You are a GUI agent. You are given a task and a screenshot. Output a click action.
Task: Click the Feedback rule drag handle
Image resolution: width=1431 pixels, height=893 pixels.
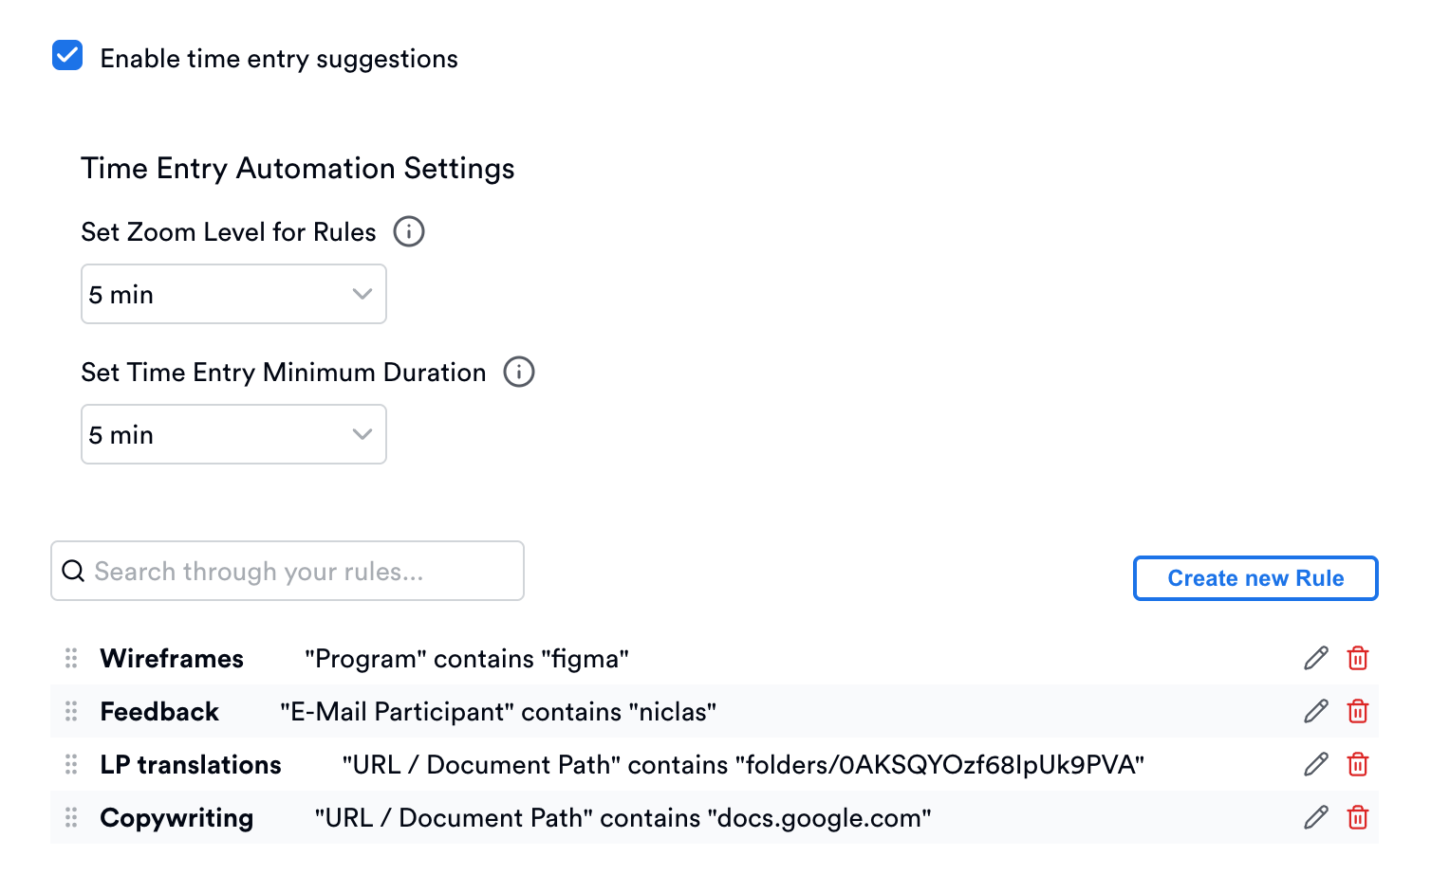pyautogui.click(x=70, y=711)
